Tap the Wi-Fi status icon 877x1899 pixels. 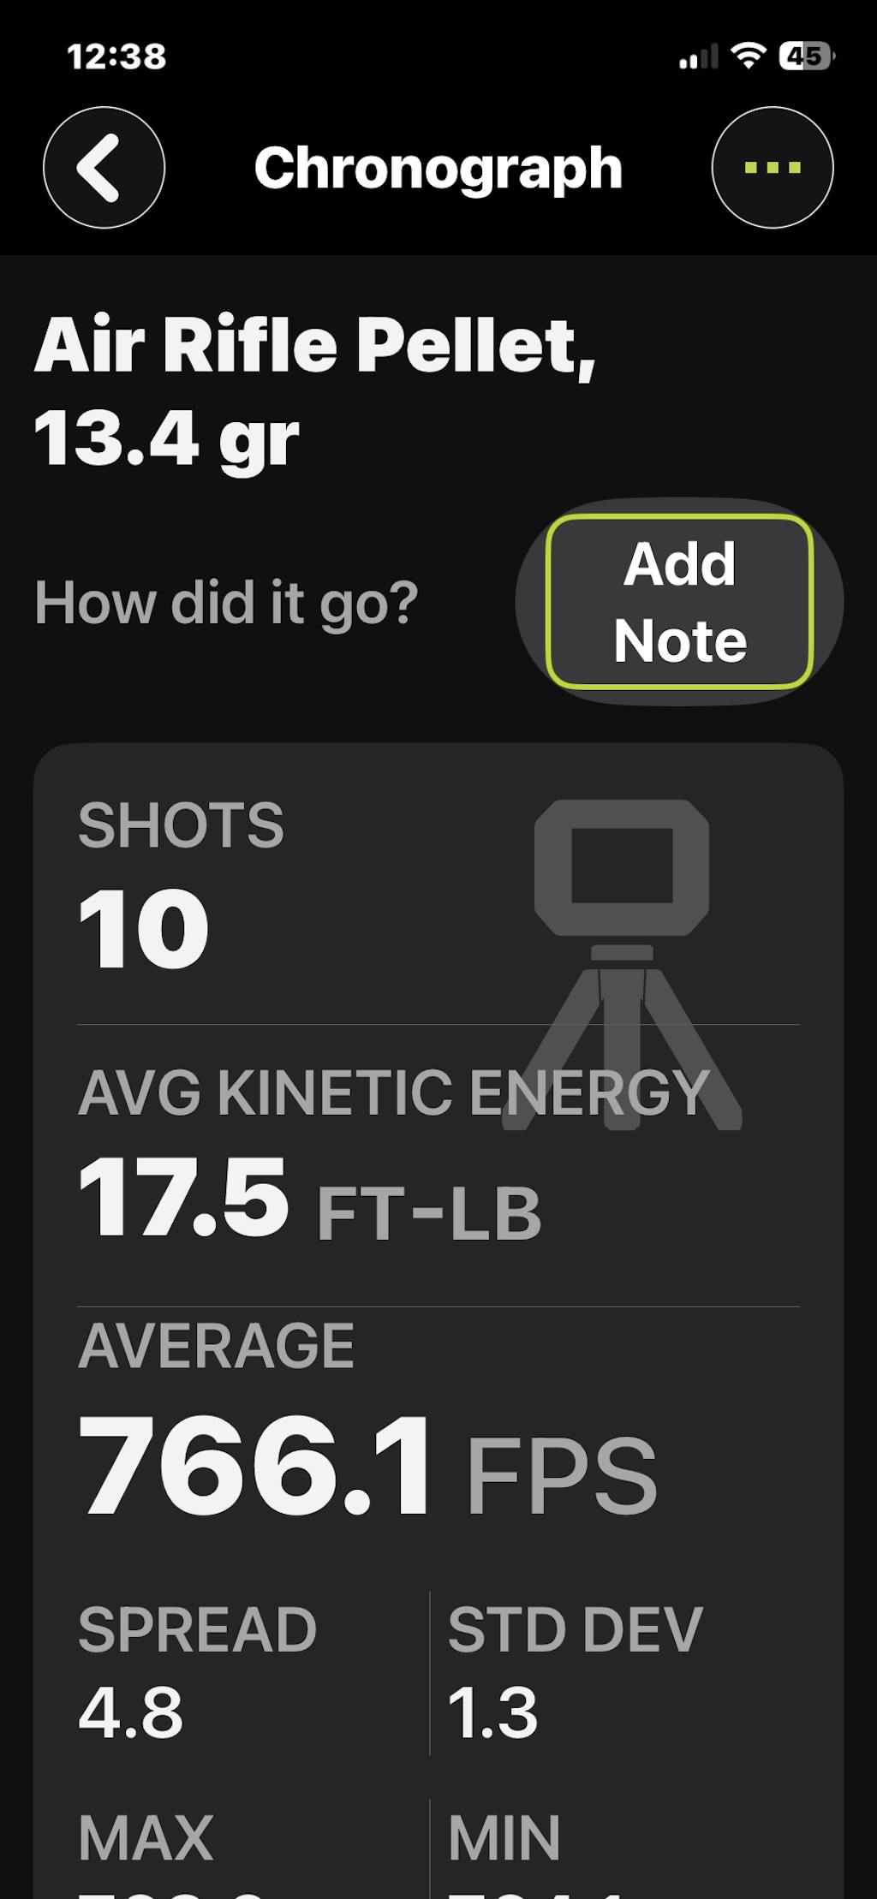click(x=748, y=57)
